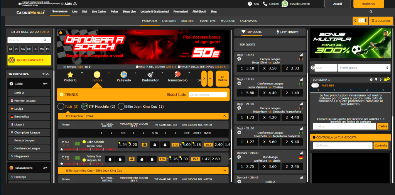
Task: Select the 1H time range filter
Action: pyautogui.click(x=13, y=32)
